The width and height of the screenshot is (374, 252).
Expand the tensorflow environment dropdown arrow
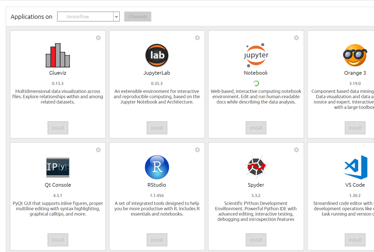click(x=116, y=17)
